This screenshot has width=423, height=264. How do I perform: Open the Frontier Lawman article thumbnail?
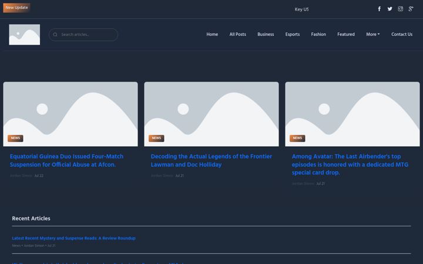tap(211, 114)
